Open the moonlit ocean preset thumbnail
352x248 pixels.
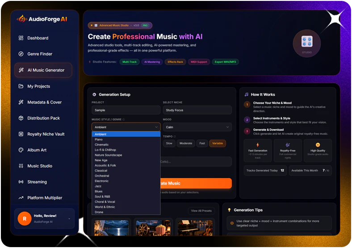tap(111, 228)
